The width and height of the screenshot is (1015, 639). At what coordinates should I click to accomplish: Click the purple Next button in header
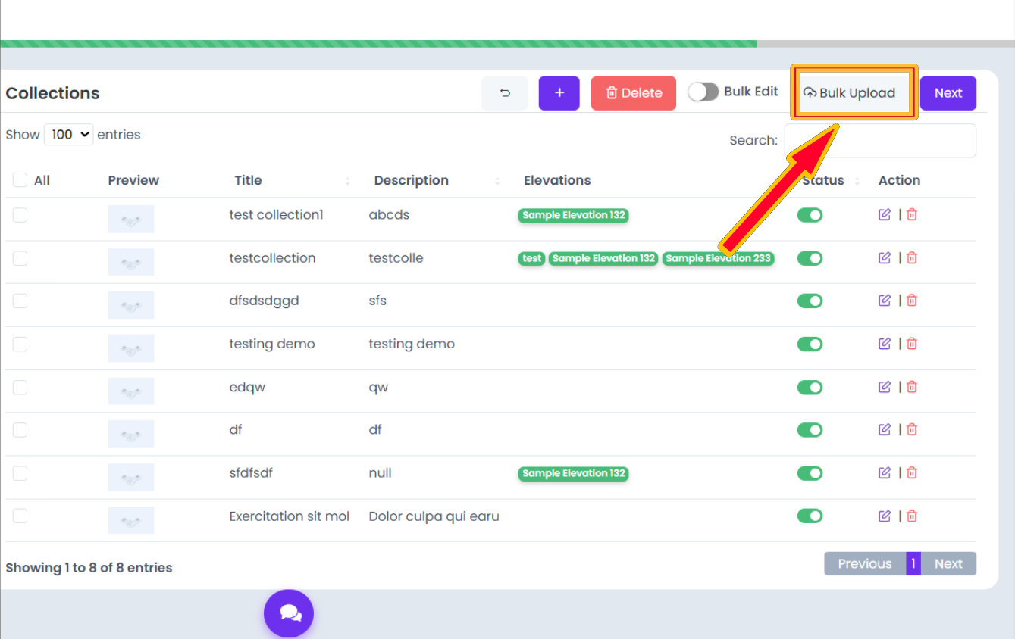(x=948, y=93)
